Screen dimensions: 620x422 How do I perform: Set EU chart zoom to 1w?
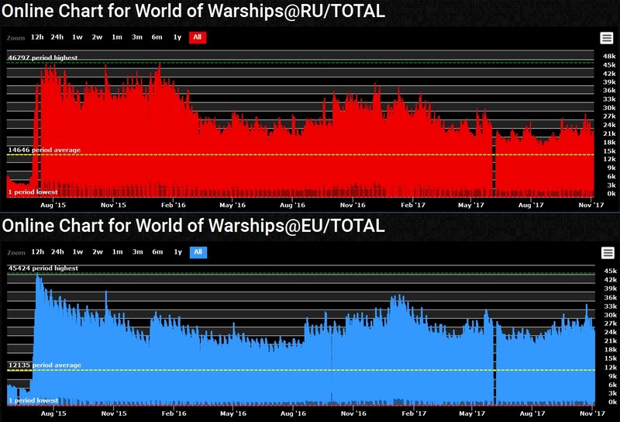point(77,252)
